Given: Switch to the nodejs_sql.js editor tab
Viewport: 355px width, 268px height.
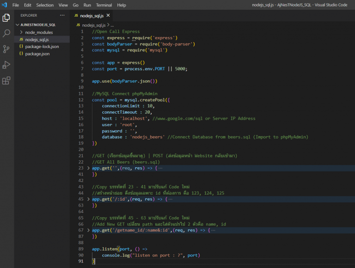Looking at the screenshot, I should tap(92, 16).
